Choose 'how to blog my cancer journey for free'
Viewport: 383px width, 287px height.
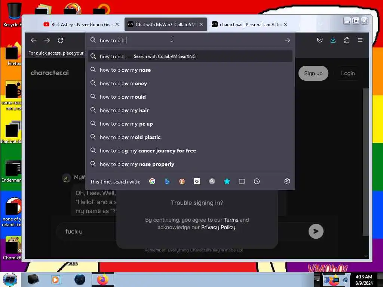pyautogui.click(x=190, y=151)
